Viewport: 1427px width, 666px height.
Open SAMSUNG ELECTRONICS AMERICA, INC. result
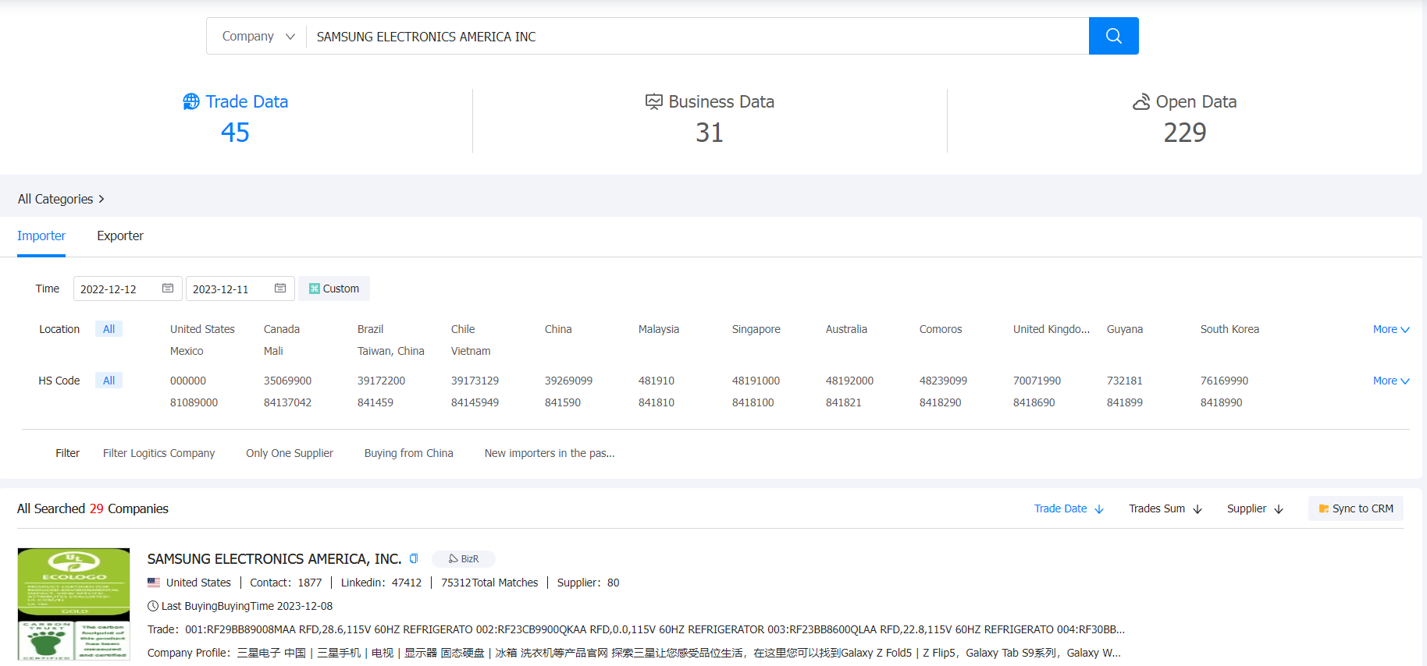[x=274, y=559]
